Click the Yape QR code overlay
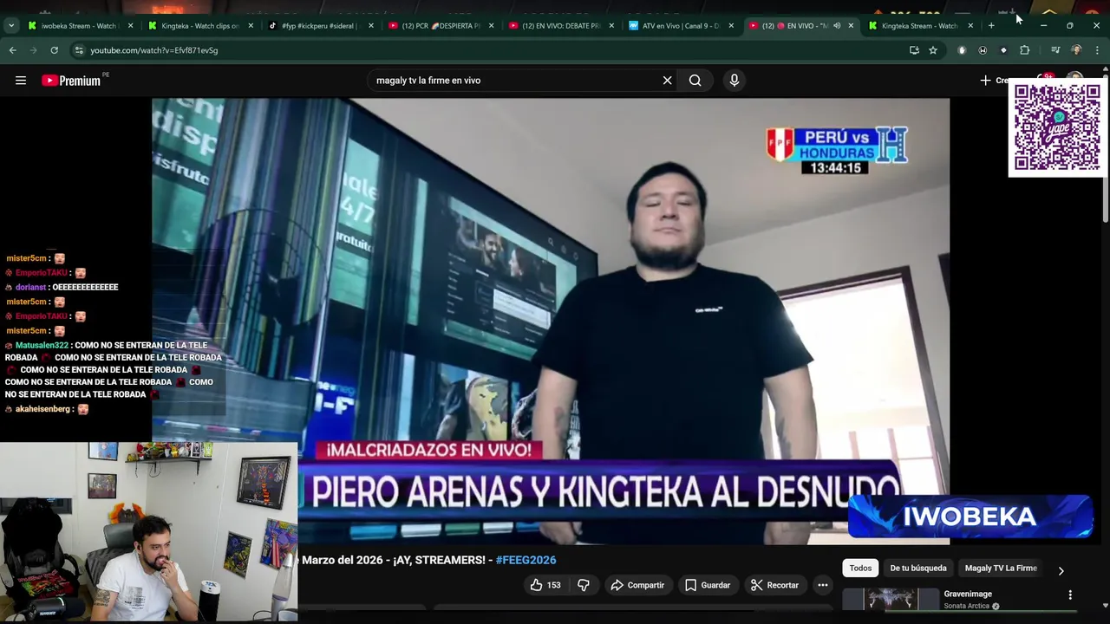Image resolution: width=1110 pixels, height=624 pixels. (x=1056, y=127)
